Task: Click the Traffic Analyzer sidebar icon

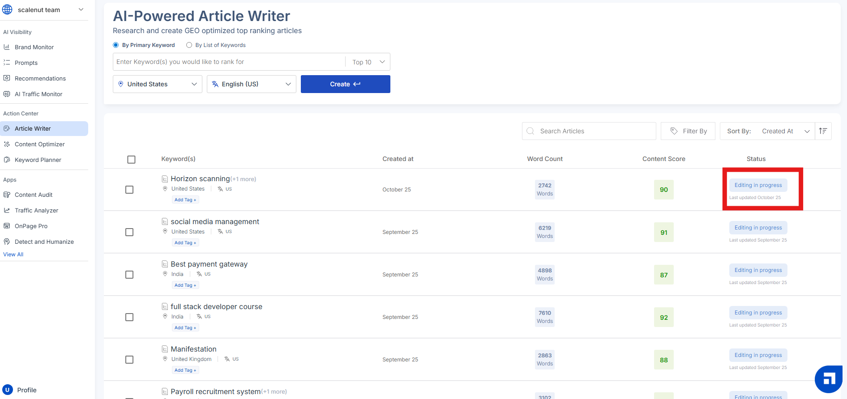Action: coord(7,210)
